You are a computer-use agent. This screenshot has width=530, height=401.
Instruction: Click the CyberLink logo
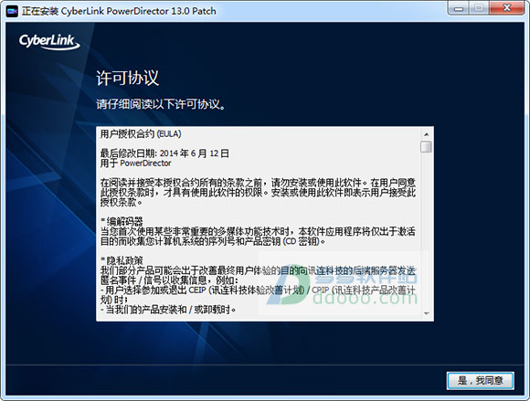click(x=49, y=42)
